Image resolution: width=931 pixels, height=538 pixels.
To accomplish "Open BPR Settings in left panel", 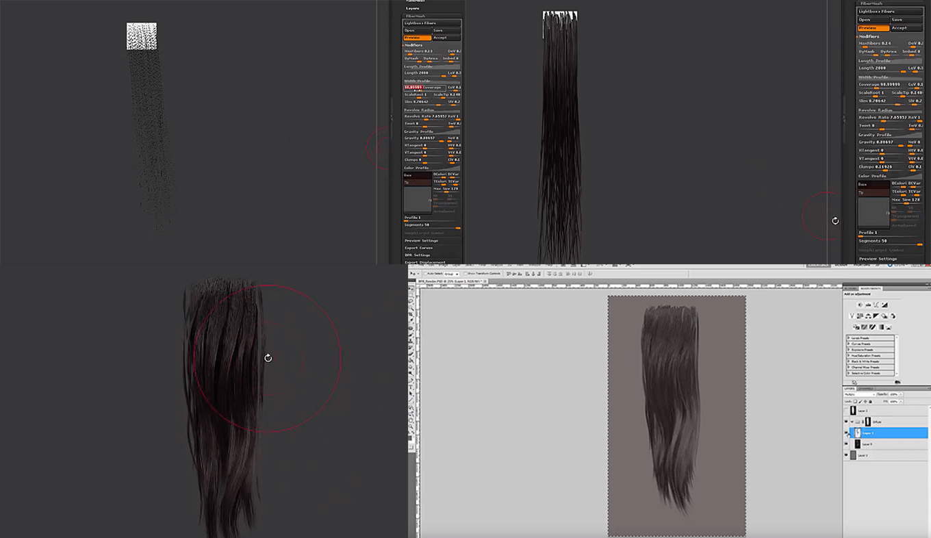I will click(418, 255).
